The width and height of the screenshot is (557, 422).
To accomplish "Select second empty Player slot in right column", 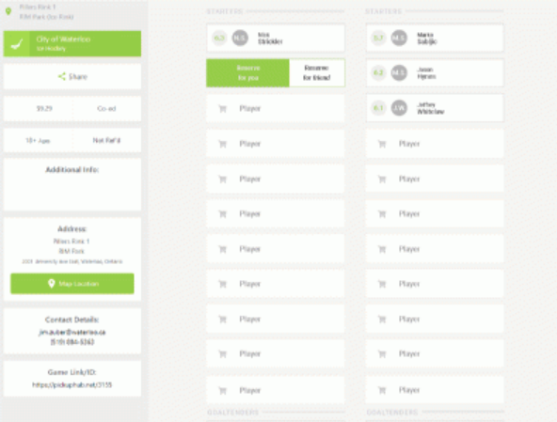I will coord(435,179).
